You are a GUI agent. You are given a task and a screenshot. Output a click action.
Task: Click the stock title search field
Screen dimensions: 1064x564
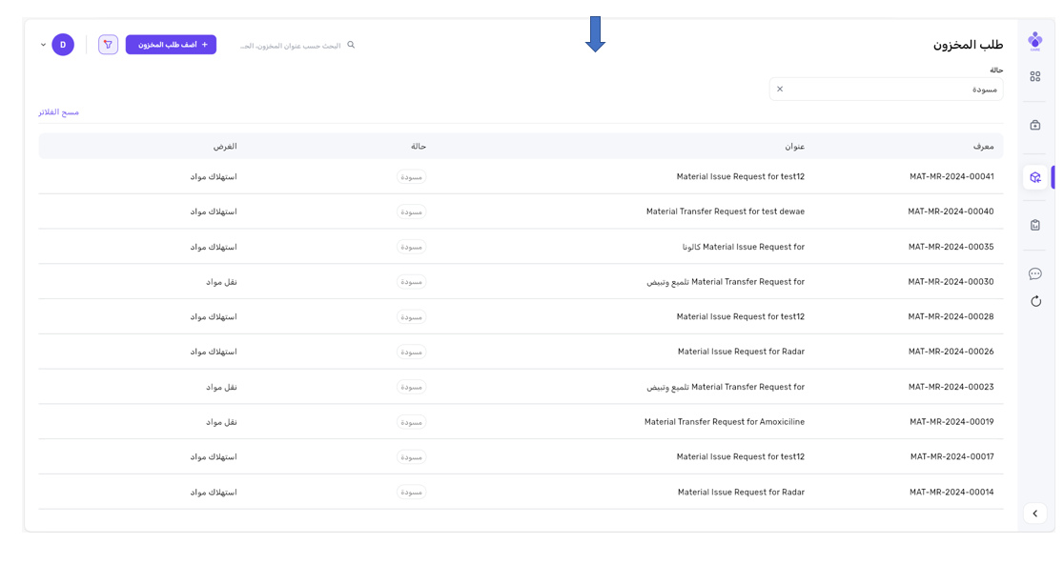tap(291, 46)
